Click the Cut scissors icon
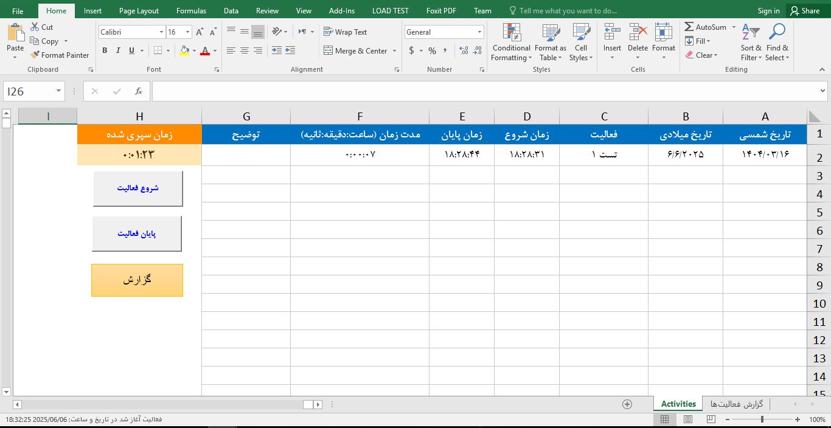831x428 pixels. coord(34,27)
